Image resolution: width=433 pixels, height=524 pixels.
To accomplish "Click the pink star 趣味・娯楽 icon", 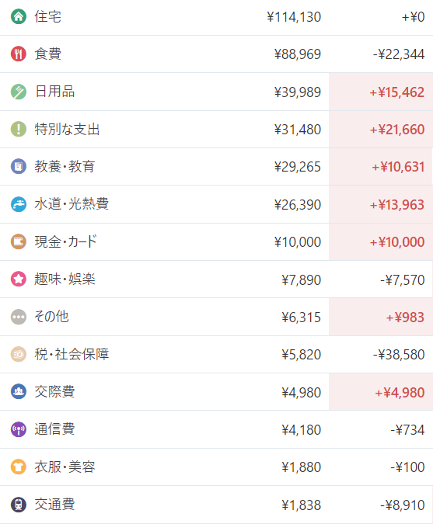I will (19, 279).
